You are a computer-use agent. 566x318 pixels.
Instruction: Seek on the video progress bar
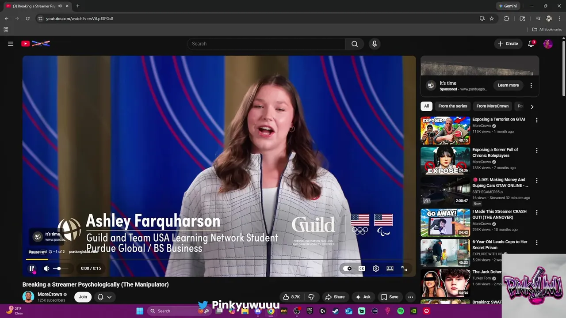[219, 260]
